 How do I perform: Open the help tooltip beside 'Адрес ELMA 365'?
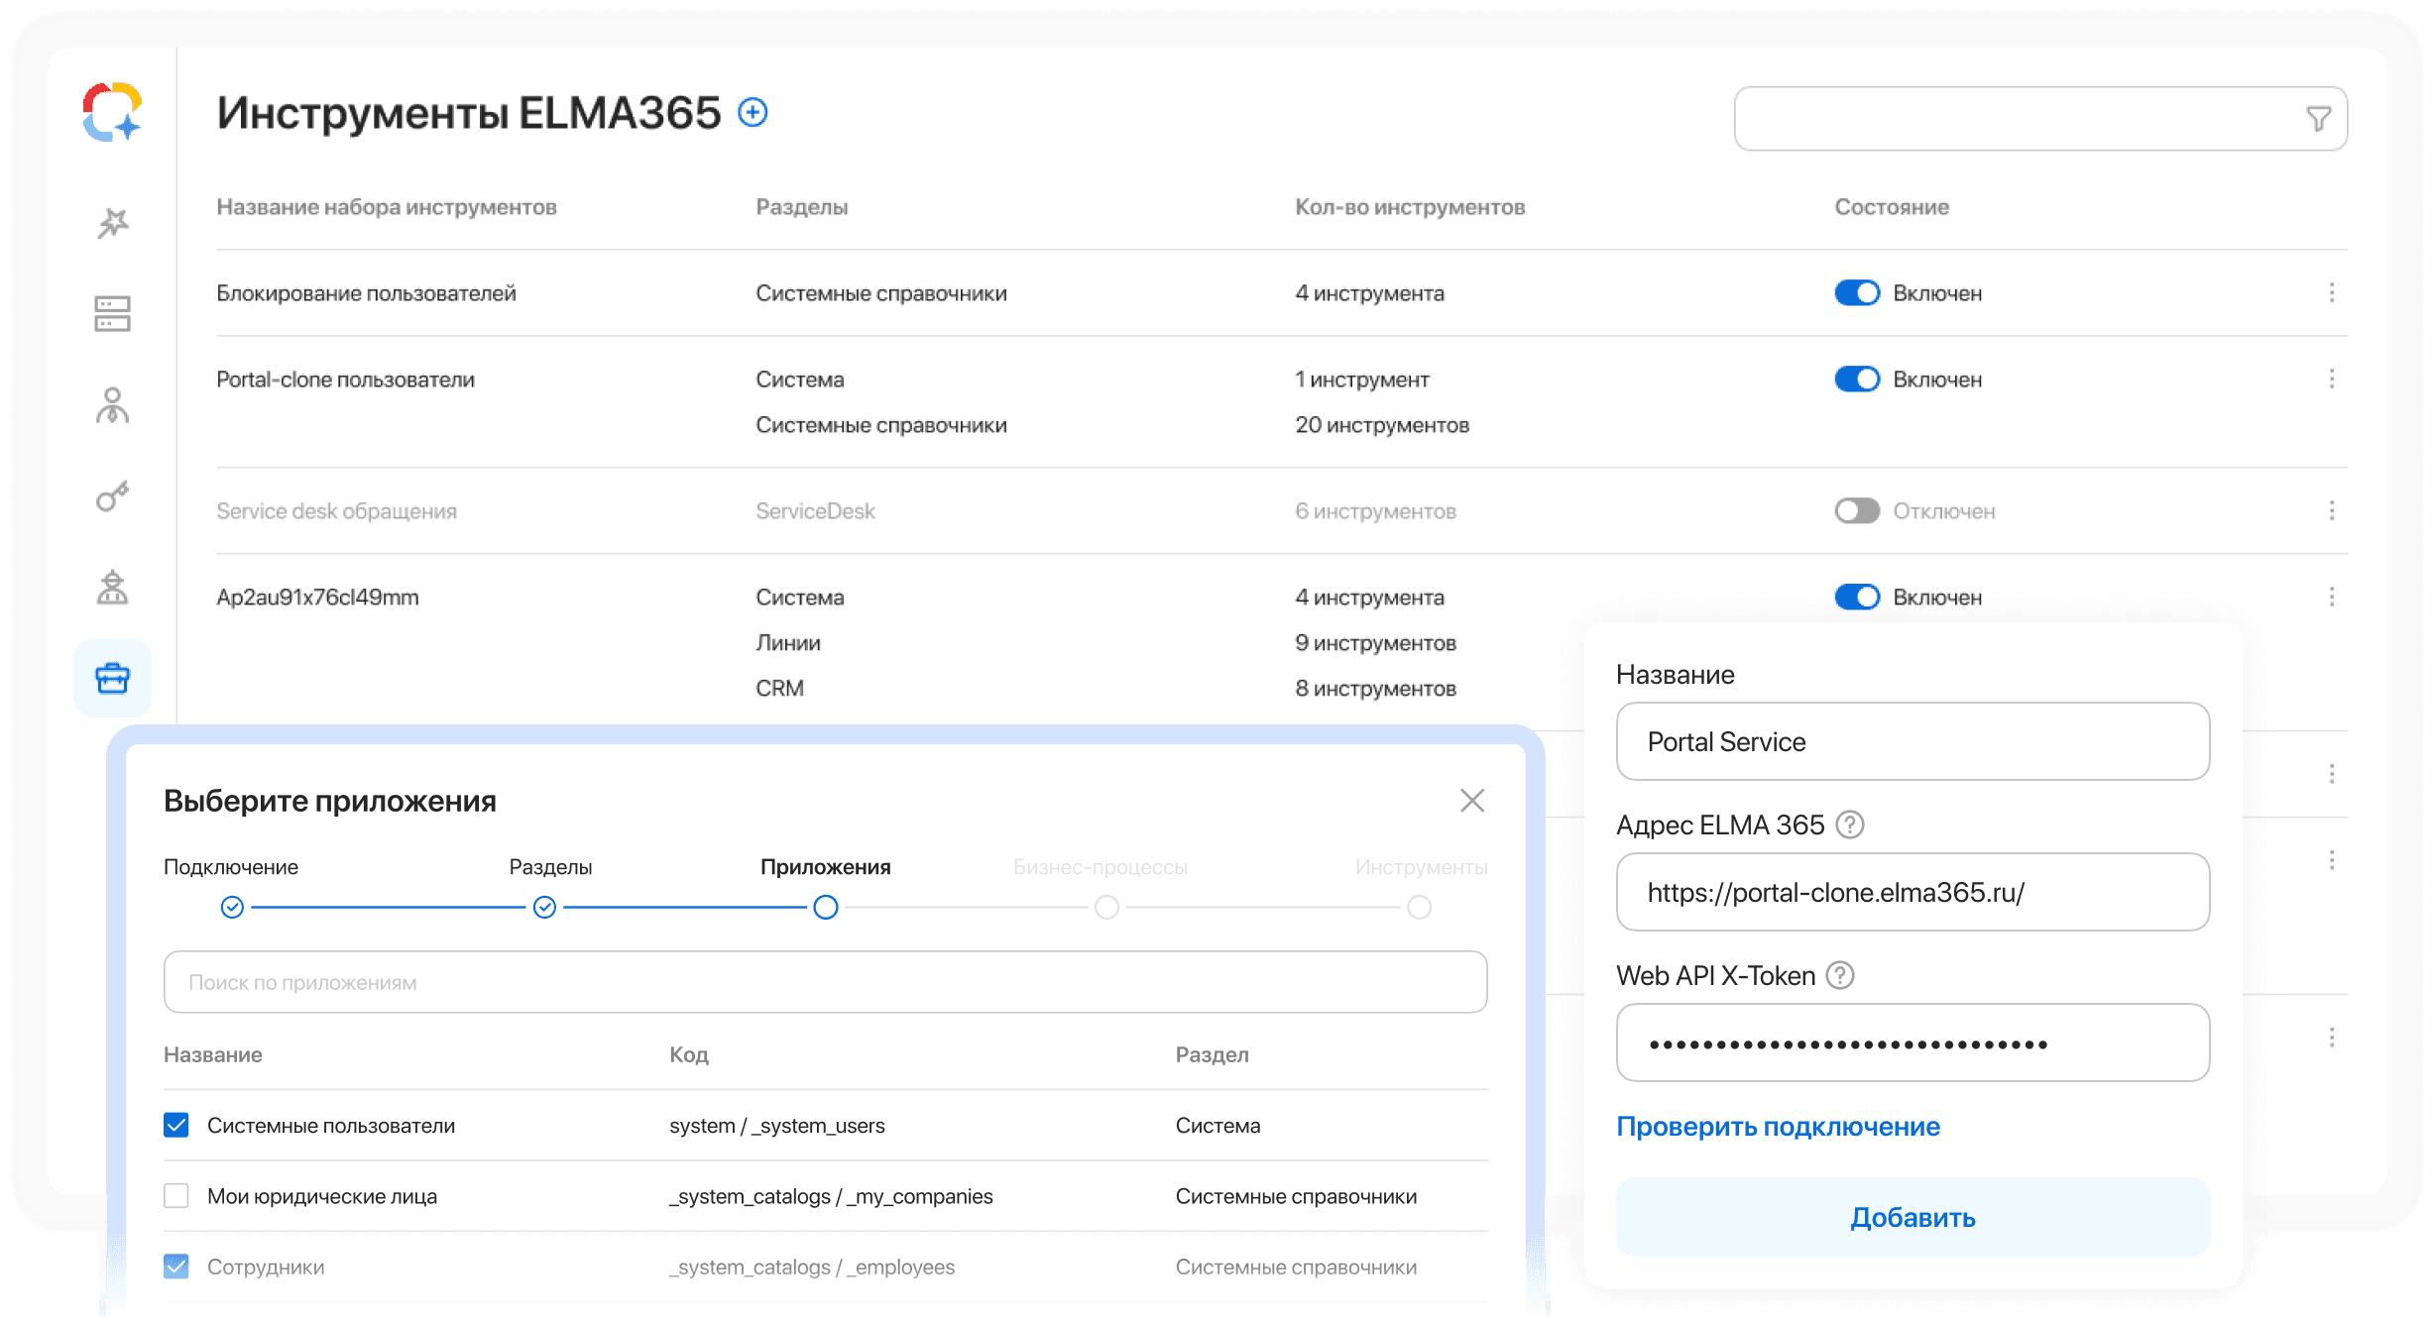[1853, 825]
